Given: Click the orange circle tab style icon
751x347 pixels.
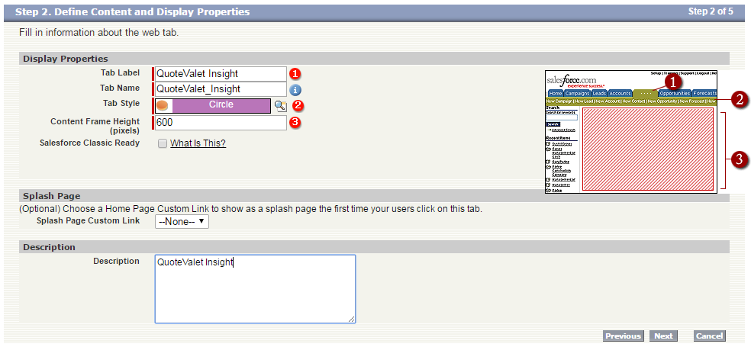Looking at the screenshot, I should tap(163, 105).
